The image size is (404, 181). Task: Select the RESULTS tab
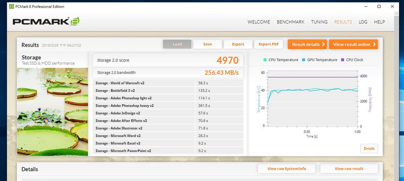[x=343, y=22]
